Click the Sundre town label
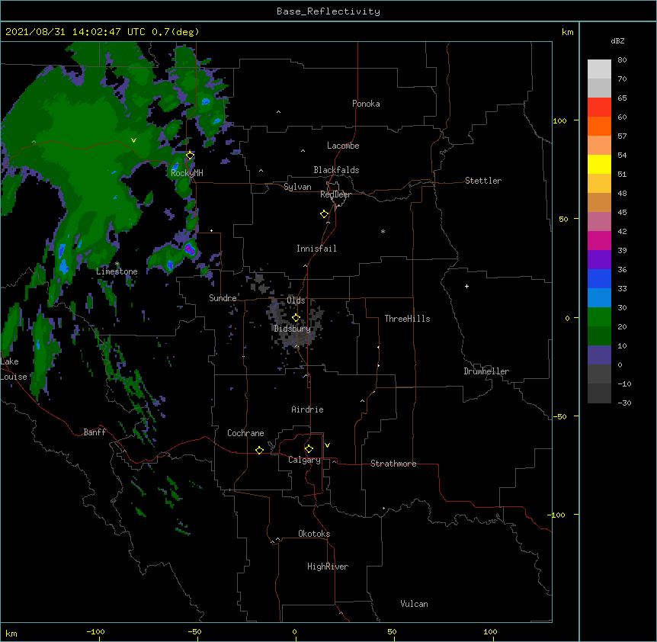The image size is (657, 642). 223,298
